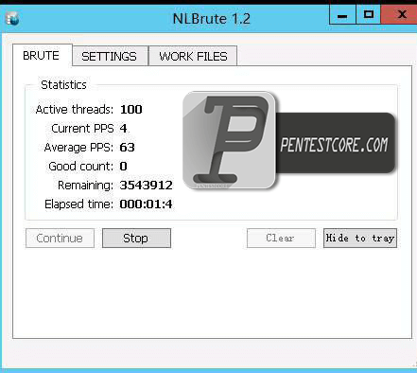Click the Average PPS value 63
The width and height of the screenshot is (417, 373).
(127, 148)
